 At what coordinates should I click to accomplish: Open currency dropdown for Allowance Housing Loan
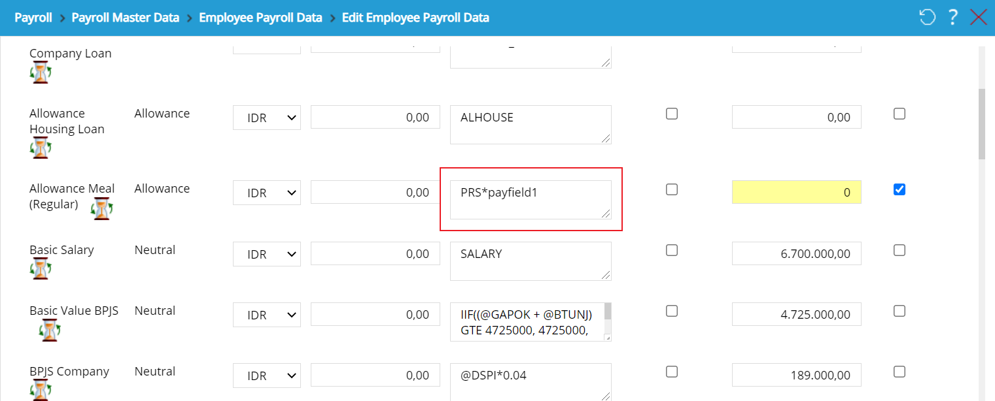click(267, 118)
